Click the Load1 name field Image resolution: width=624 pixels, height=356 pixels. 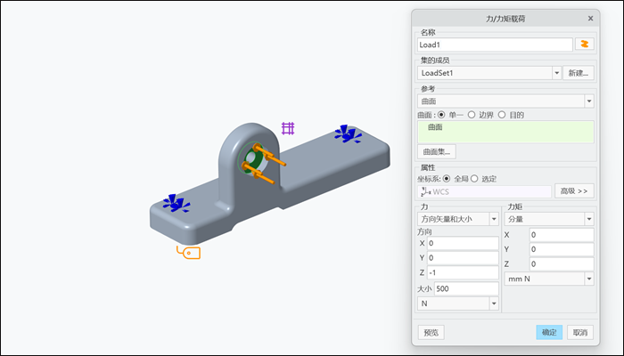point(495,44)
